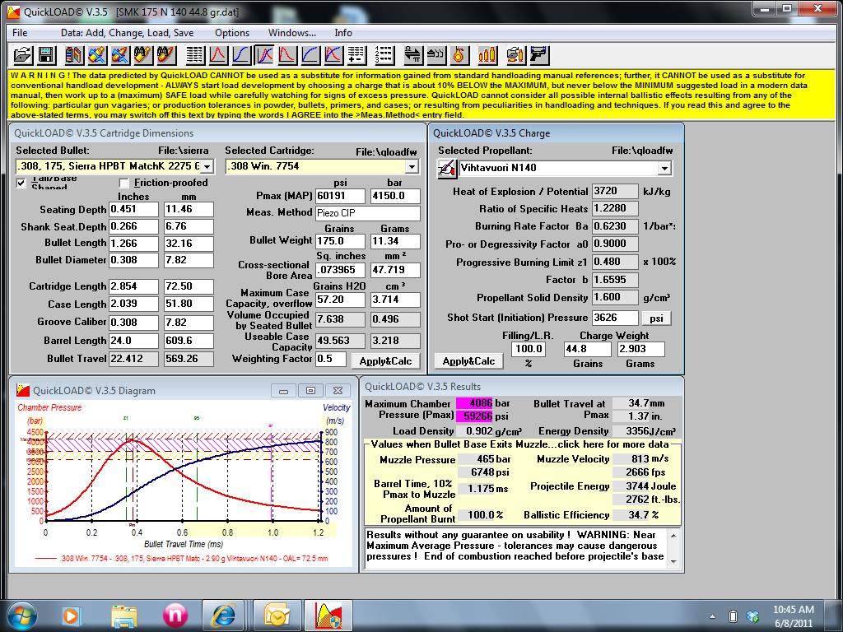Screen dimensions: 843x632
Task: Expand the Selected Propellant dropdown
Action: tap(664, 168)
